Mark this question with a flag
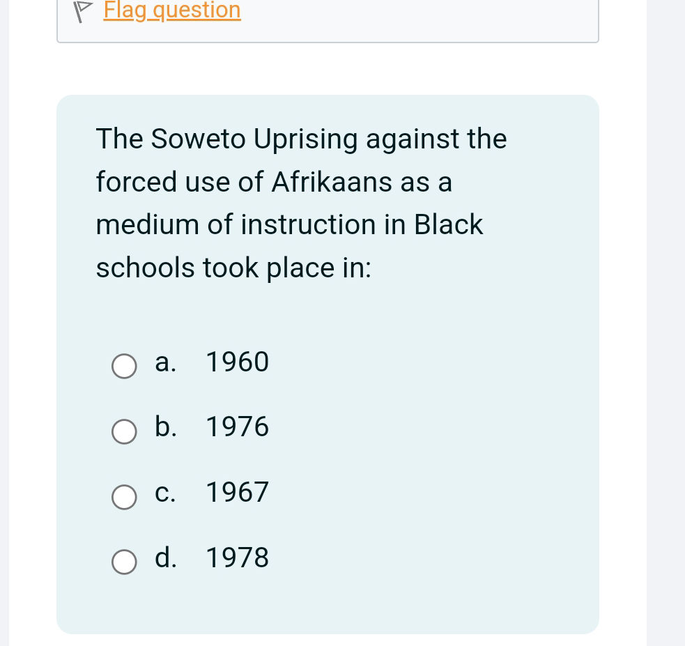685x646 pixels. [171, 11]
